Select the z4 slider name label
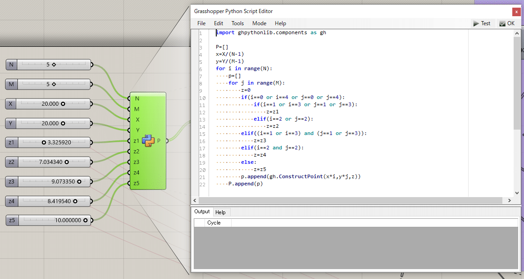This screenshot has height=279, width=524. pyautogui.click(x=12, y=201)
